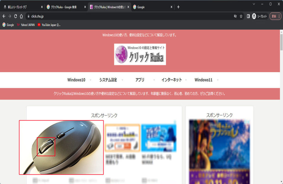283x184 pixels.
Task: Click the 更新 update button
Action: 275,16
